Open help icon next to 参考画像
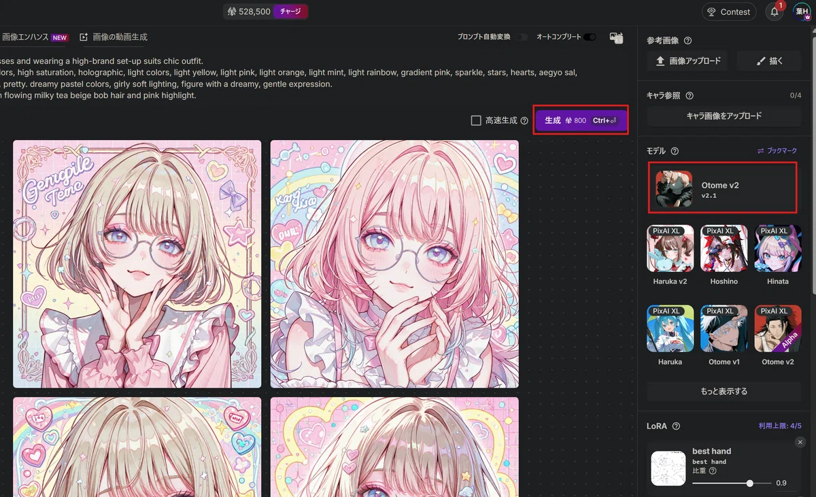 coord(687,41)
